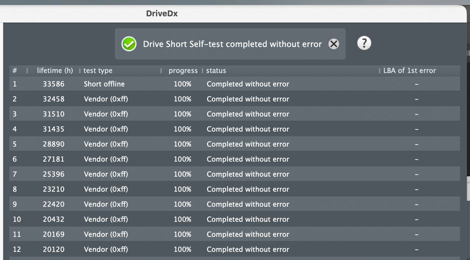Screen dimensions: 470x260
Task: Click row number 7
Action: (x=15, y=174)
